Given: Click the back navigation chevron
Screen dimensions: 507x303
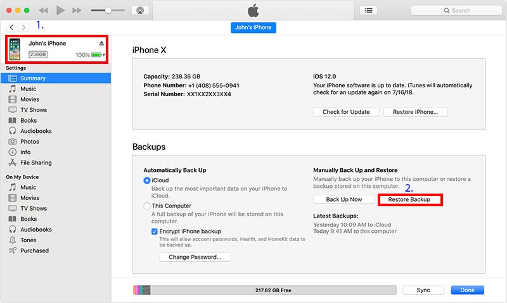Looking at the screenshot, I should click(11, 28).
